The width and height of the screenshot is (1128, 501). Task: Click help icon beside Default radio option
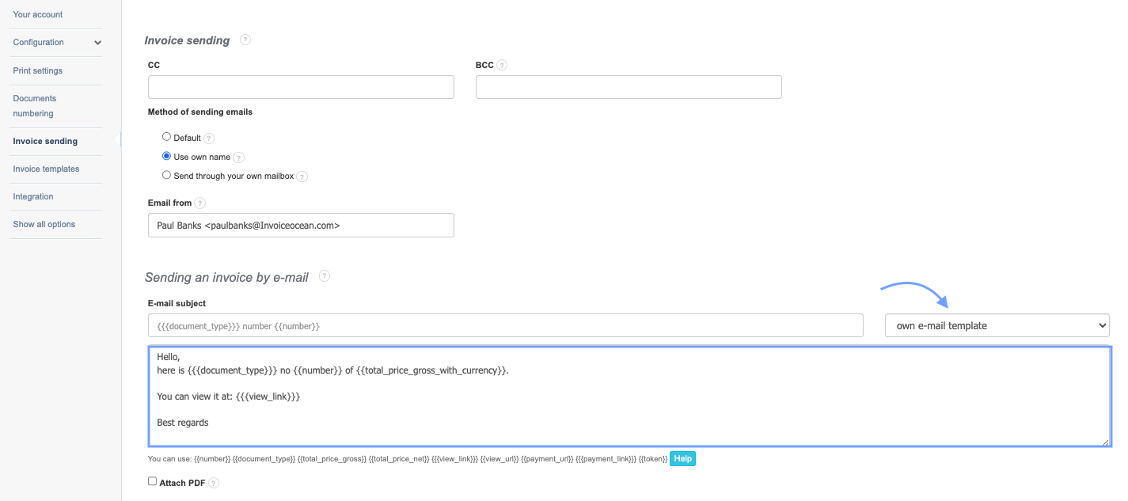pos(209,139)
